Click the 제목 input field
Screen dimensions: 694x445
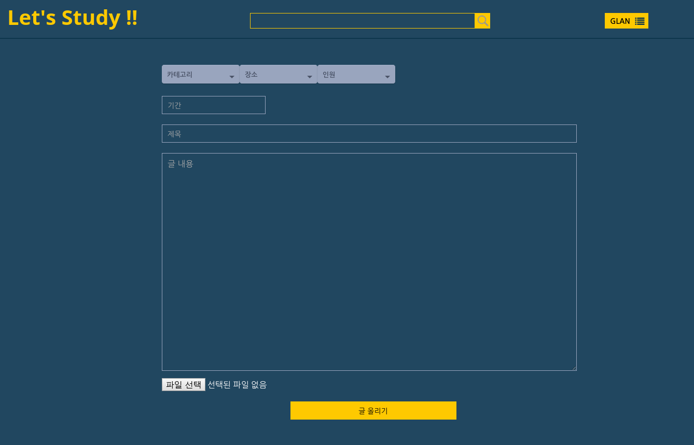click(369, 133)
